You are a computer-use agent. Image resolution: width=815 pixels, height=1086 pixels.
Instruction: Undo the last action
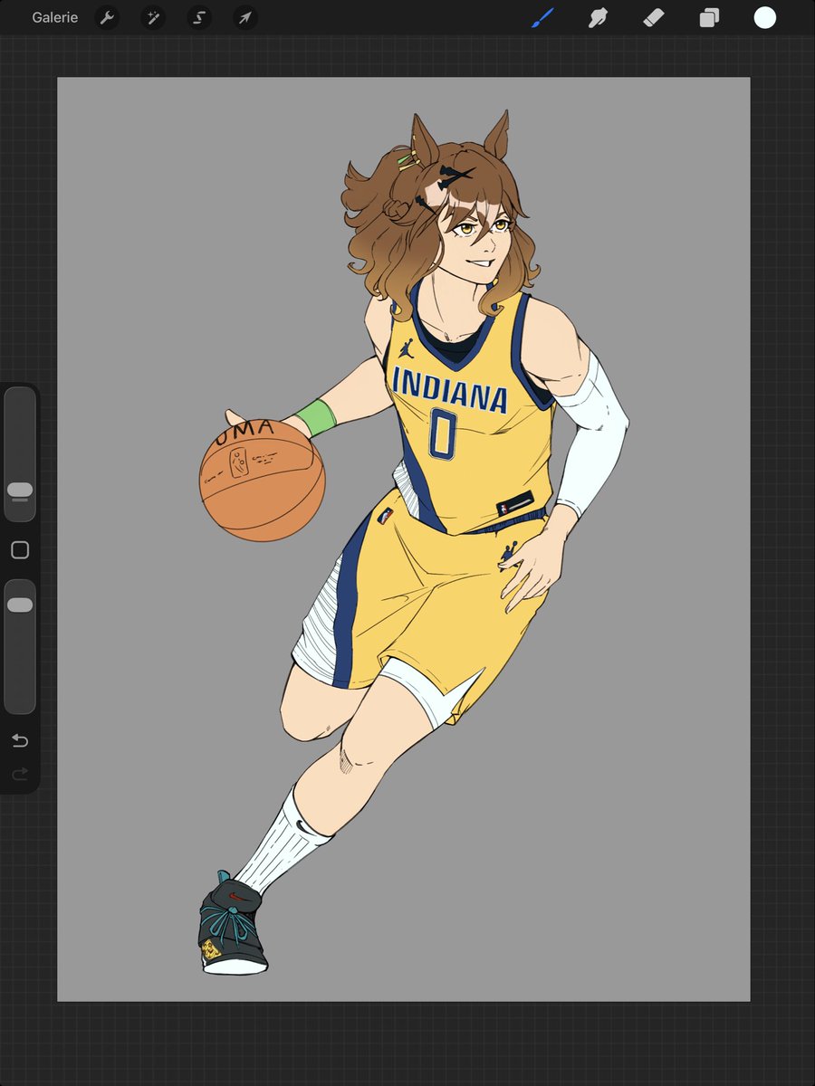tap(20, 741)
